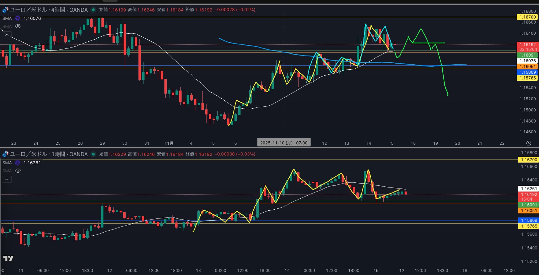Click the yellow 1.16700 price label on top chart
Viewport: 539px width, 275px height.
tap(527, 17)
